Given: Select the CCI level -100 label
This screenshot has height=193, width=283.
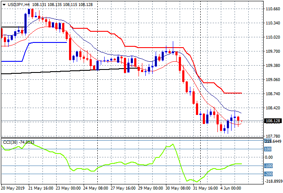Looking at the screenshot, I should (268, 166).
